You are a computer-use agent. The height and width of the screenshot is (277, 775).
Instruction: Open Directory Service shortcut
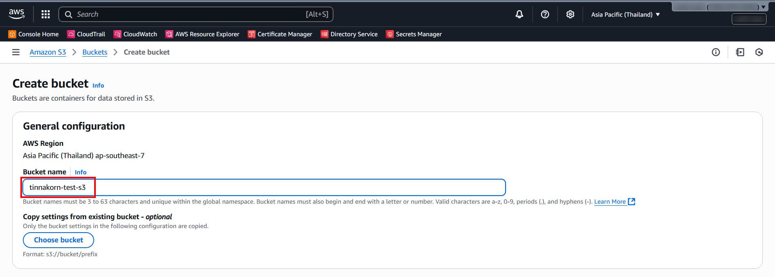pos(349,34)
